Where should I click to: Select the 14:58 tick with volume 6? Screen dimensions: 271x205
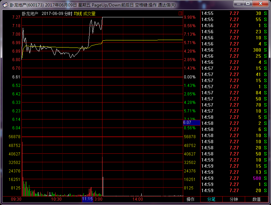pyautogui.click(x=234, y=129)
